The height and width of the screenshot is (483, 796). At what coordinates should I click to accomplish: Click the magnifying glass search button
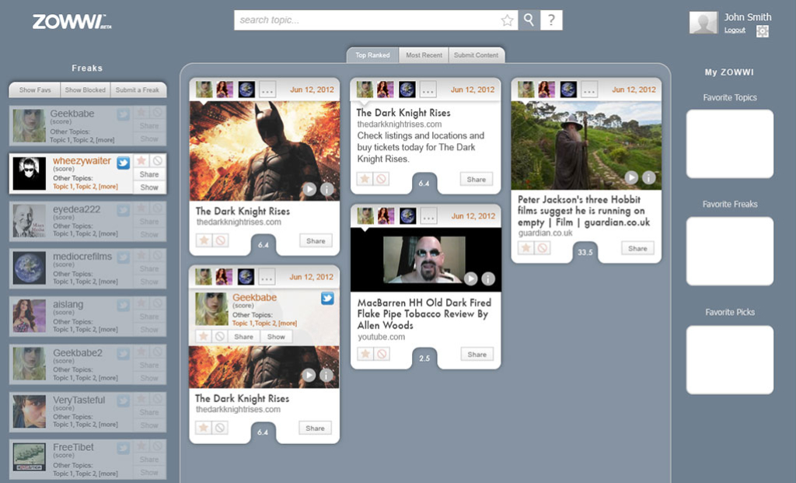pyautogui.click(x=529, y=20)
